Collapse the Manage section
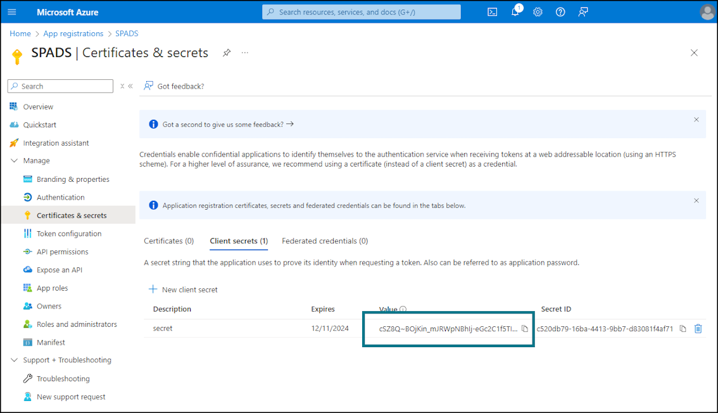This screenshot has height=413, width=718. tap(14, 161)
